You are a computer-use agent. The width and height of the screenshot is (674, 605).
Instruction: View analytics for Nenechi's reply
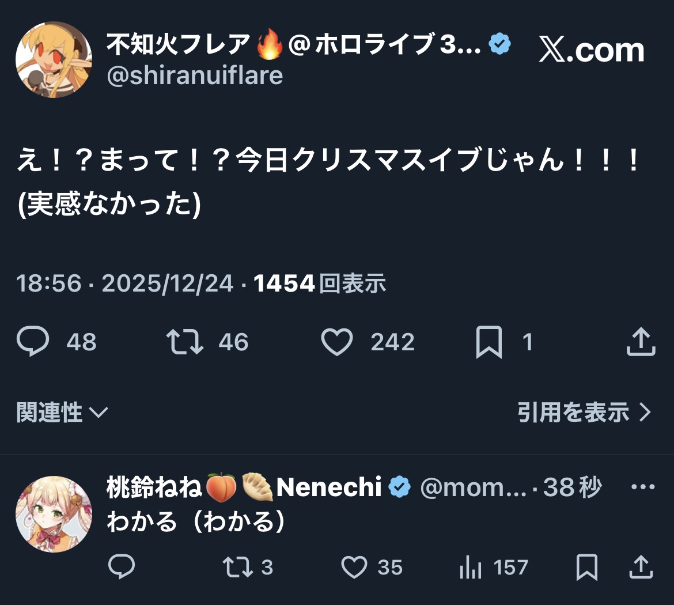click(471, 568)
